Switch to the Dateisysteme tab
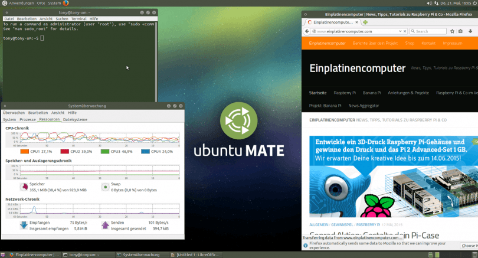Image resolution: width=478 pixels, height=258 pixels. (x=75, y=119)
